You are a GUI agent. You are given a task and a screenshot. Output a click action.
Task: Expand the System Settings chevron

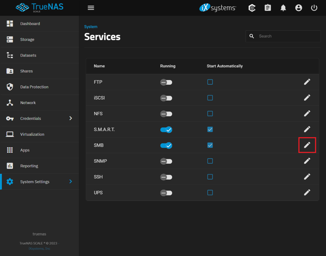pyautogui.click(x=71, y=181)
